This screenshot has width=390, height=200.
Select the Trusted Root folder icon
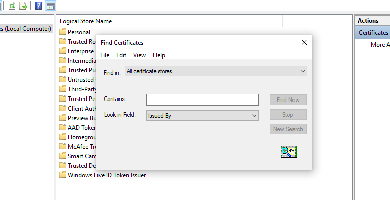pos(63,41)
